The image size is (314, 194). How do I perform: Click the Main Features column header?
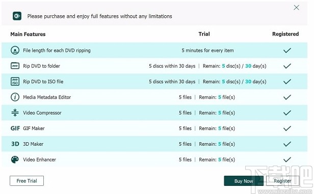coord(28,34)
